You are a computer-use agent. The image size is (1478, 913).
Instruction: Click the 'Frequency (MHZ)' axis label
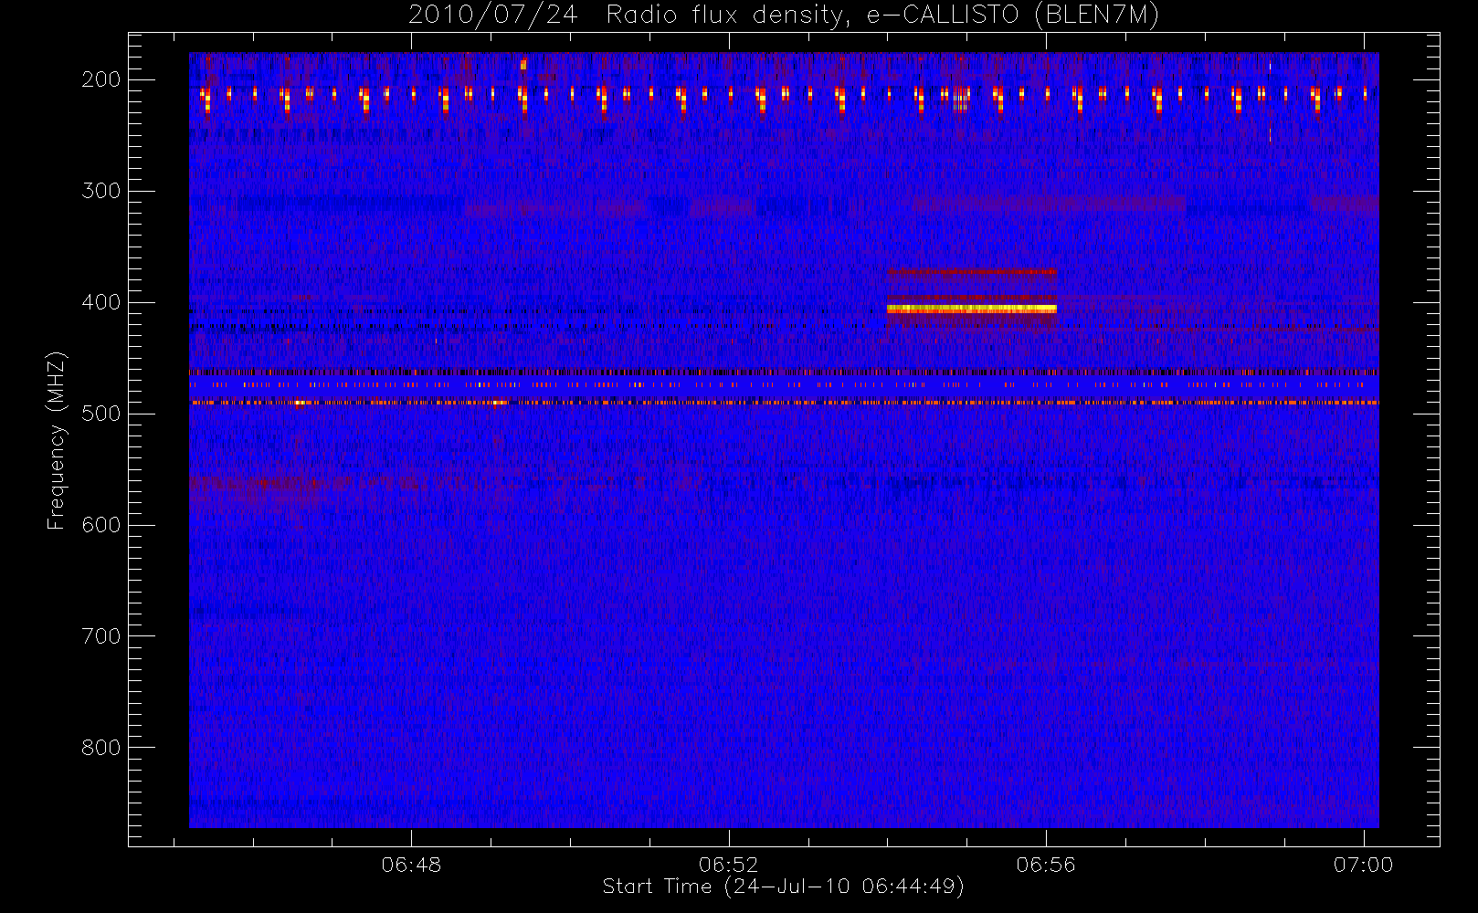tap(57, 440)
